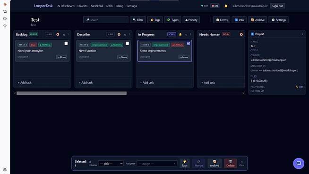The width and height of the screenshot is (309, 174).
Task: Click the sort arrows icon in Backlog header
Action: 64,35
